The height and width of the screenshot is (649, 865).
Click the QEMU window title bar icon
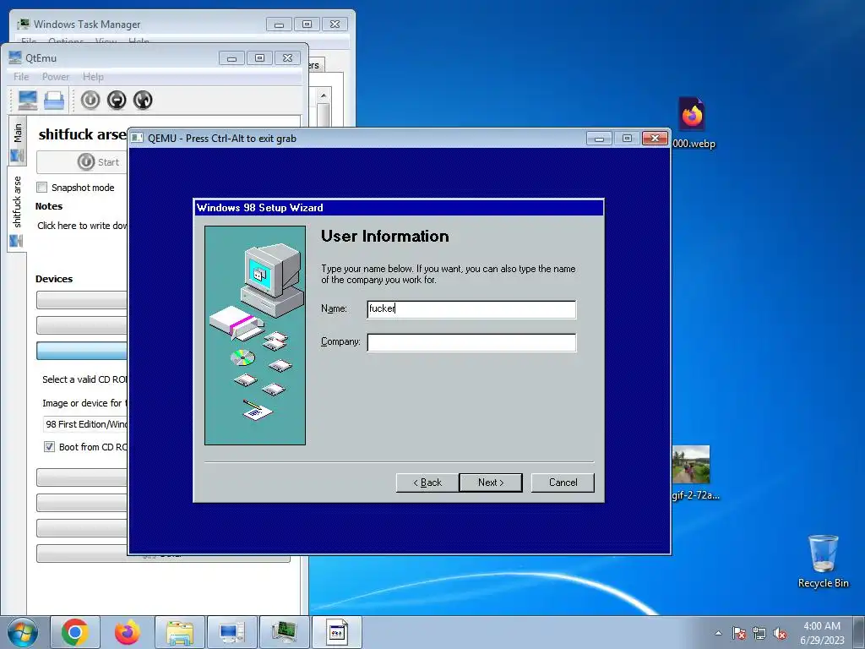point(137,138)
